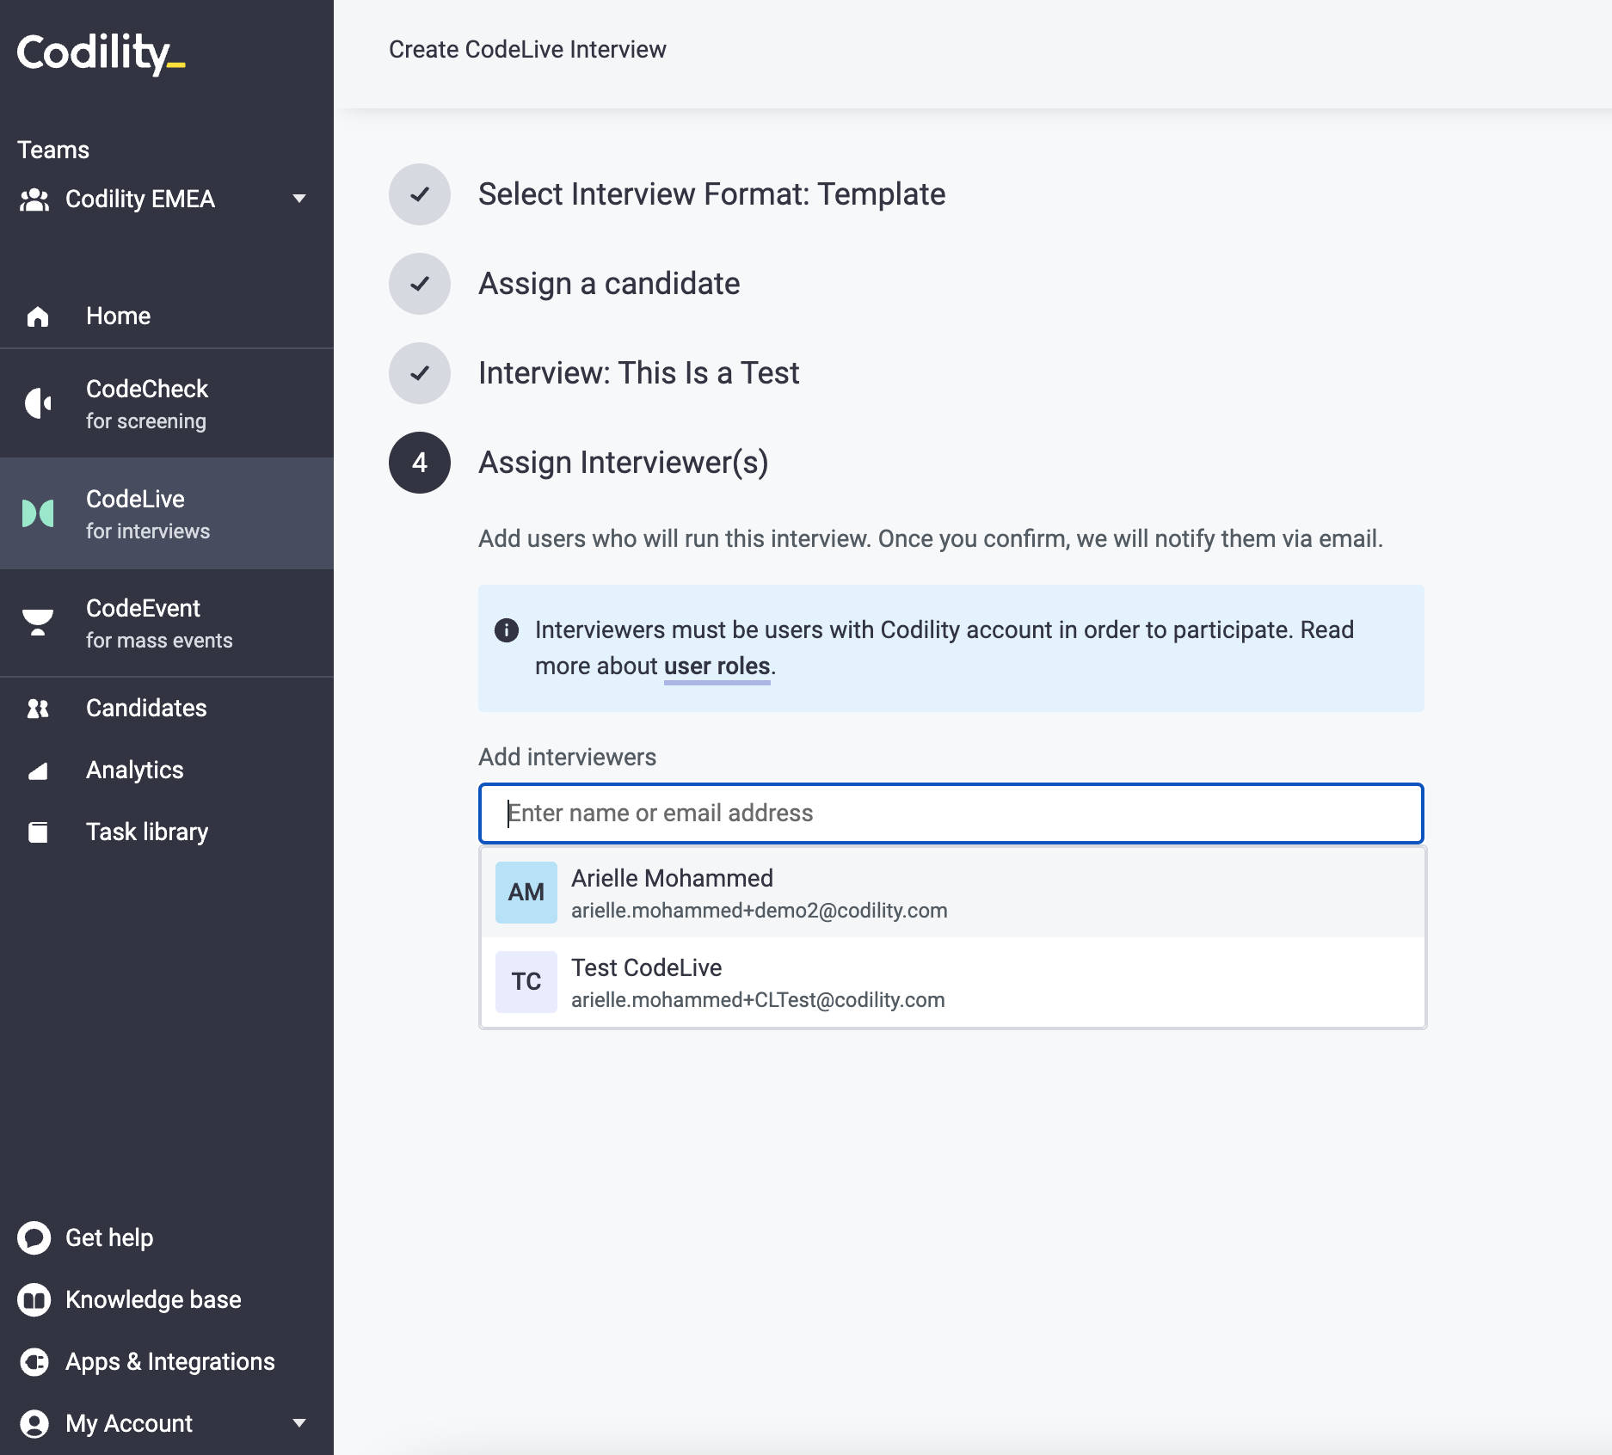Open CodeLive for interviews
This screenshot has width=1612, height=1455.
pyautogui.click(x=167, y=513)
